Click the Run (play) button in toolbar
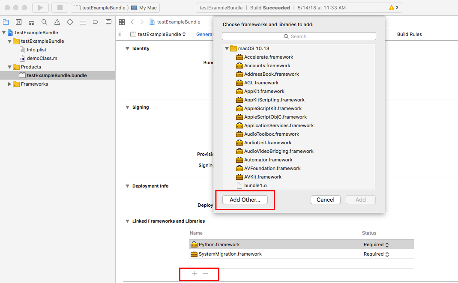The height and width of the screenshot is (283, 458). 40,8
